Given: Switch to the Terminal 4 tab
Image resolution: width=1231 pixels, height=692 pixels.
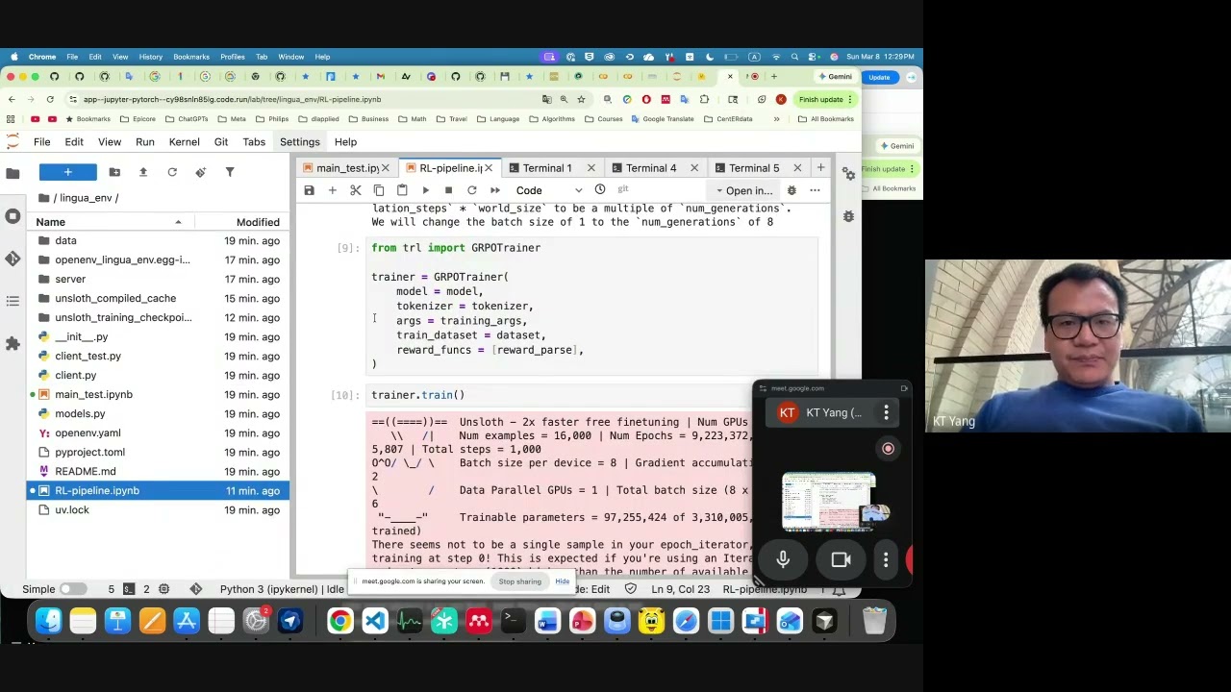Looking at the screenshot, I should click(x=651, y=168).
